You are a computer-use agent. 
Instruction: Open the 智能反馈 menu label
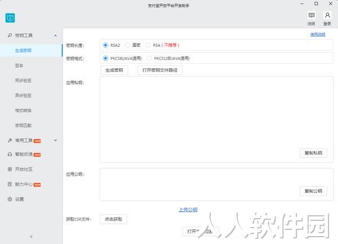[x=24, y=154]
